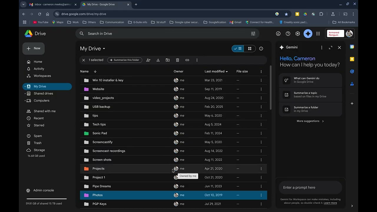Switch to grid layout view
Image resolution: width=377 pixels, height=212 pixels.
click(x=250, y=49)
